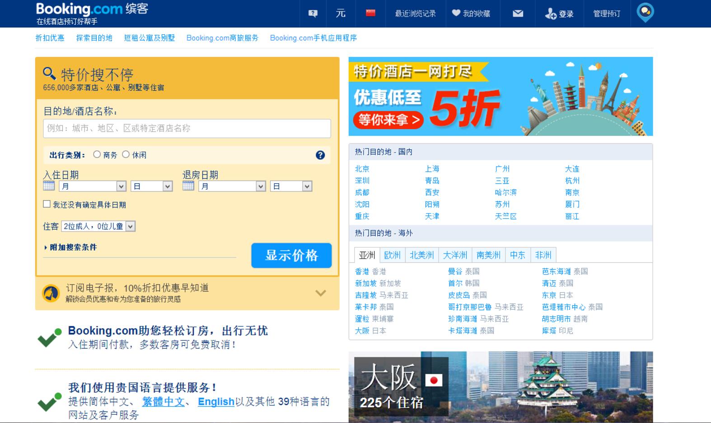Screen dimensions: 711x423
Task: Open 探索目的地 link
Action: [94, 38]
